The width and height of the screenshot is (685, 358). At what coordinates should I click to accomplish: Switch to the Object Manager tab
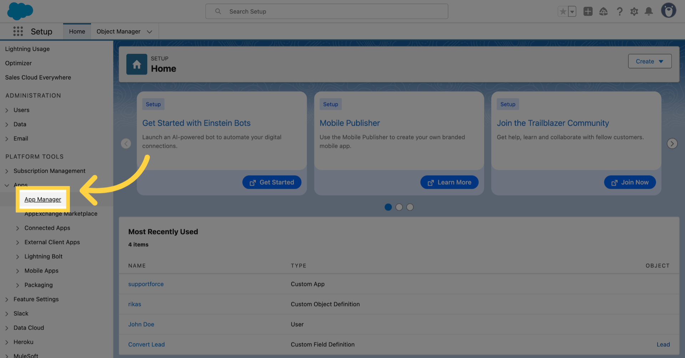coord(118,31)
